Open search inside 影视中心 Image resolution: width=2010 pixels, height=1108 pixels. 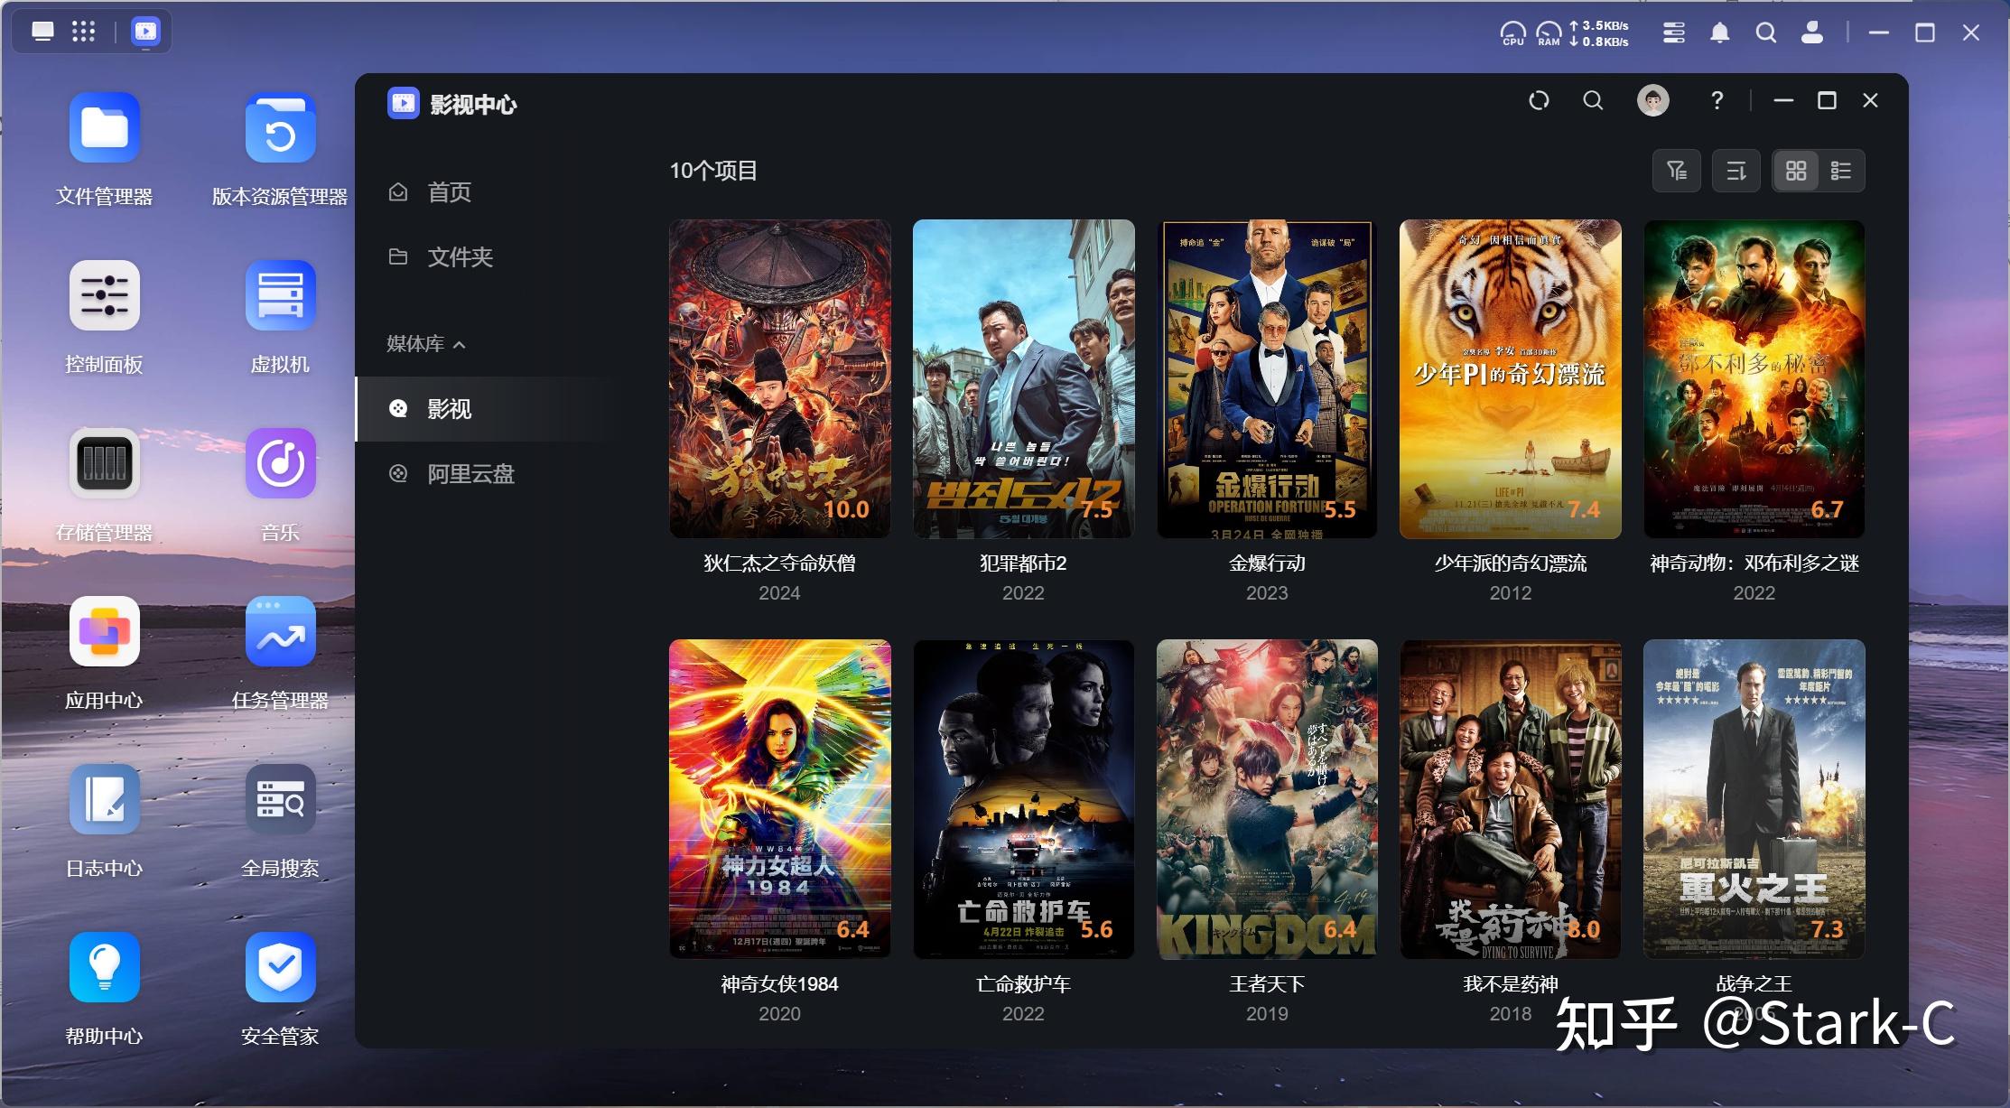pos(1593,100)
